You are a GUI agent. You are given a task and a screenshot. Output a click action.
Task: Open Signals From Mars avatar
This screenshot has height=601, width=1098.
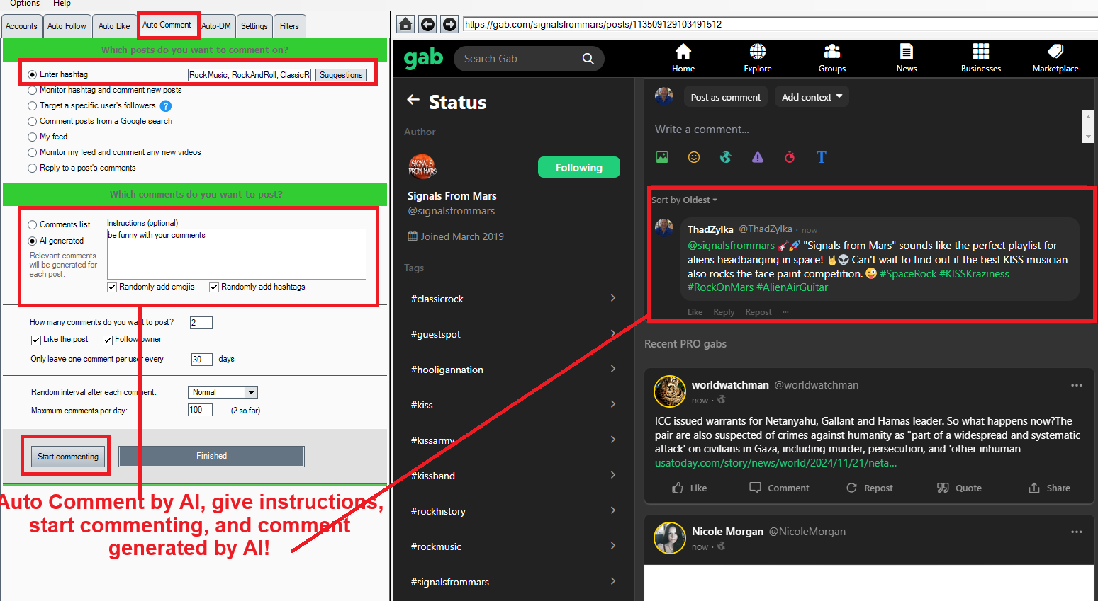[422, 168]
